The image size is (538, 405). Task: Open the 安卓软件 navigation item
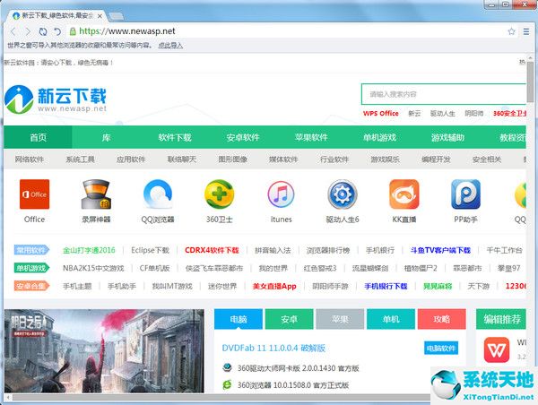(243, 137)
